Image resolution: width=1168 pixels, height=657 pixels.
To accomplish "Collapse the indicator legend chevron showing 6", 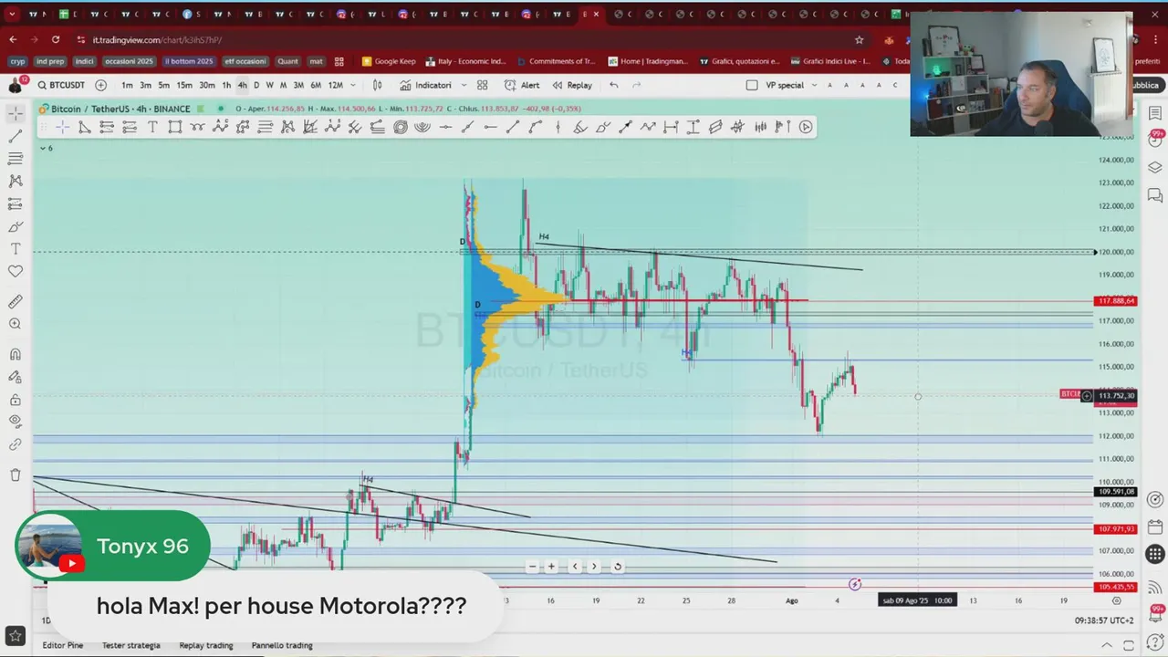I will point(42,148).
